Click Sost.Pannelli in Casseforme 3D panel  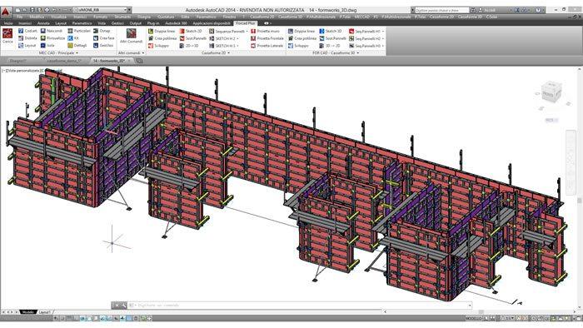(x=333, y=38)
